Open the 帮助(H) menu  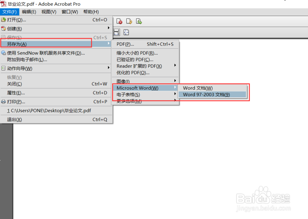(x=91, y=12)
